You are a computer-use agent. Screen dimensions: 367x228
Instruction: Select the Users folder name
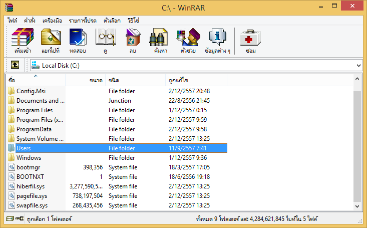click(24, 148)
